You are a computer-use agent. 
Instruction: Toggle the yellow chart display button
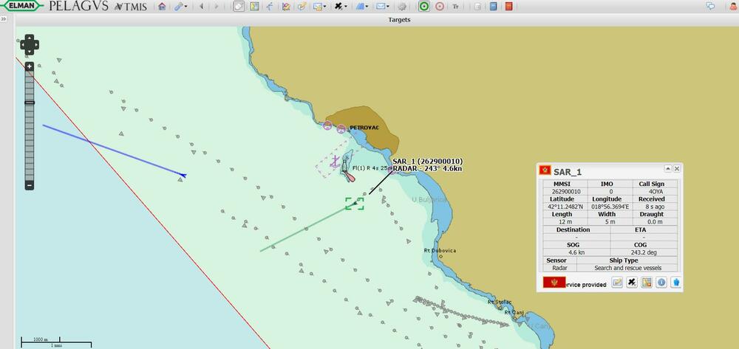tap(254, 7)
